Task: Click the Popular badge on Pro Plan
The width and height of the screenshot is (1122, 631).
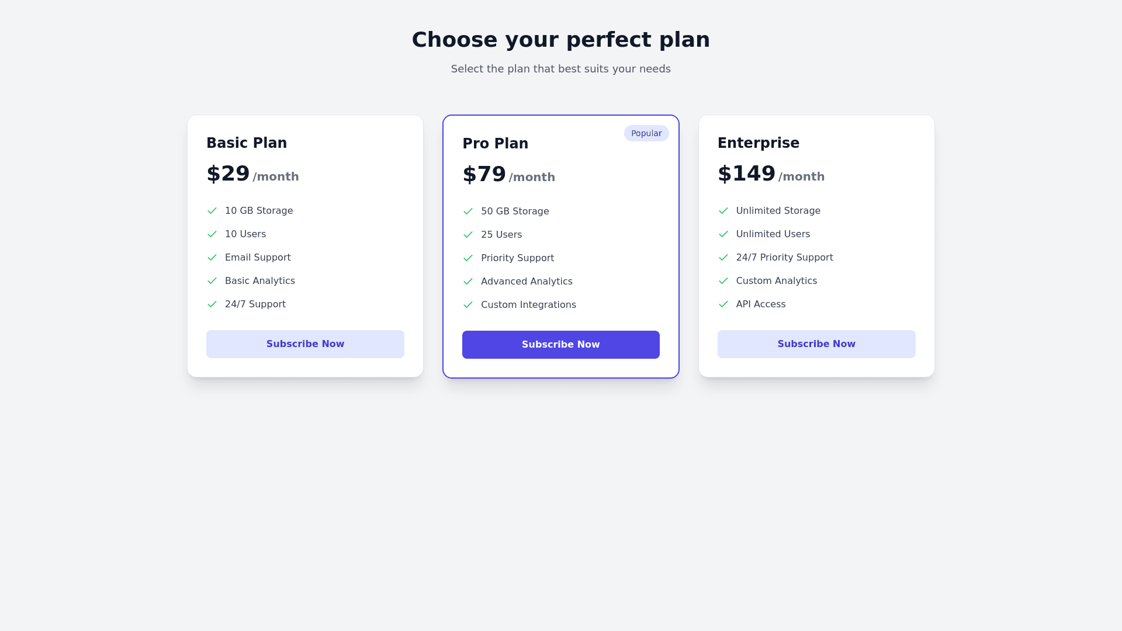Action: point(646,133)
